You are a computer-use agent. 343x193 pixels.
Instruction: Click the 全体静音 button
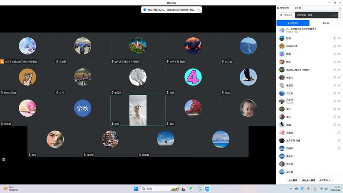(293, 180)
